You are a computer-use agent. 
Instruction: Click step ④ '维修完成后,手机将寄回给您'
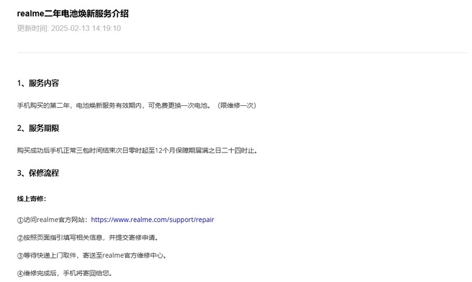pyautogui.click(x=65, y=274)
